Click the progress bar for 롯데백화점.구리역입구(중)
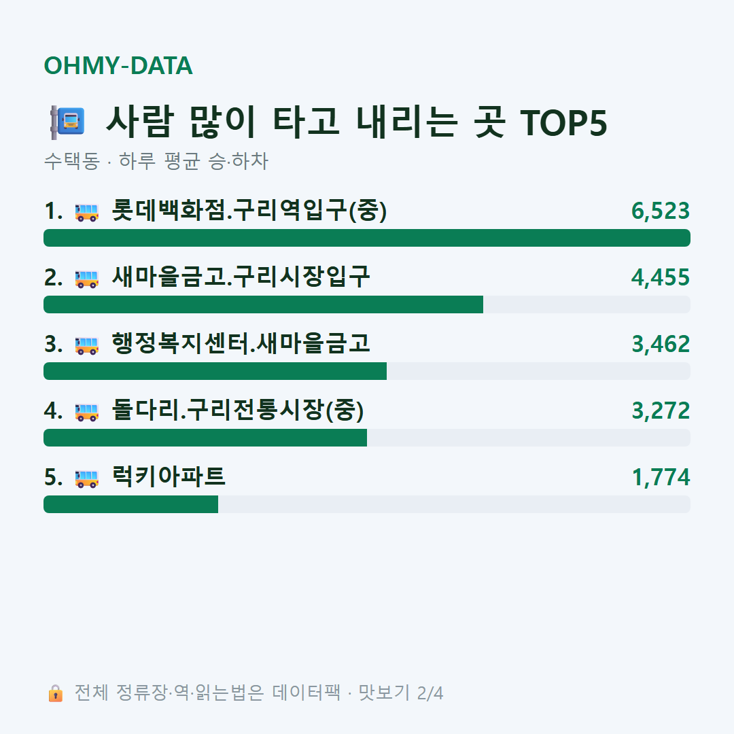Screen dimensions: 734x734 point(367,238)
